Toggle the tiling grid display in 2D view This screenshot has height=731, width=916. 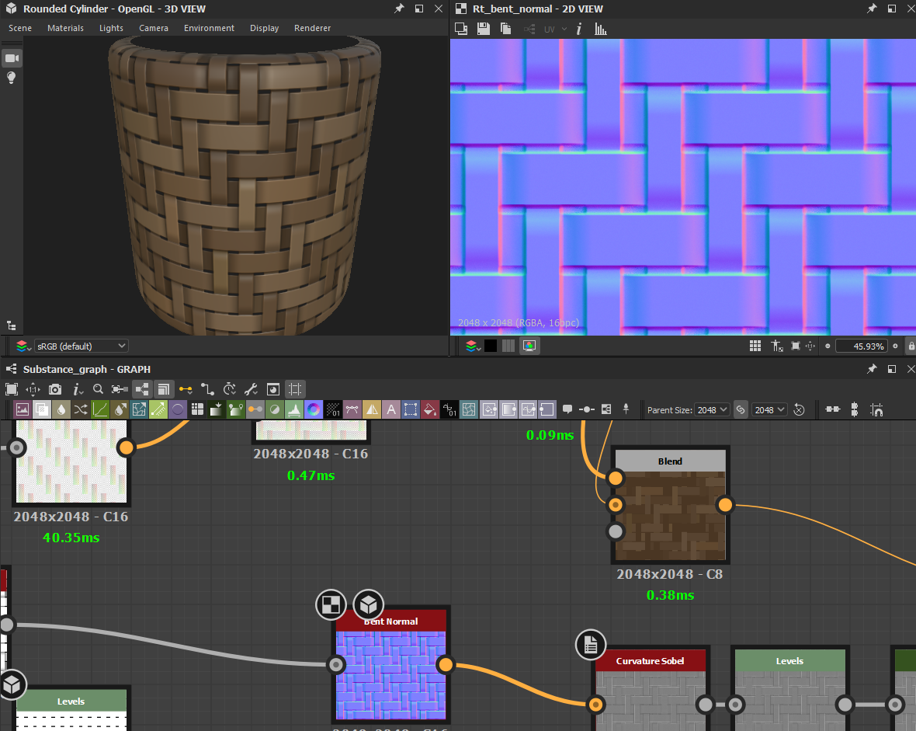coord(755,346)
